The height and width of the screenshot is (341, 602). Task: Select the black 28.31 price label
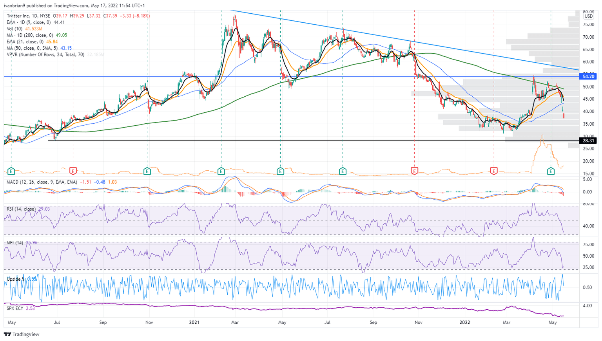tap(588, 141)
